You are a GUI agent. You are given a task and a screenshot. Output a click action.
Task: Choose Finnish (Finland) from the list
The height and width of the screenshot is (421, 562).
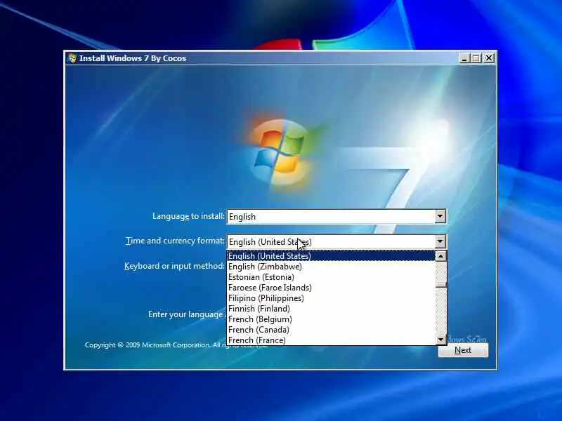point(331,309)
